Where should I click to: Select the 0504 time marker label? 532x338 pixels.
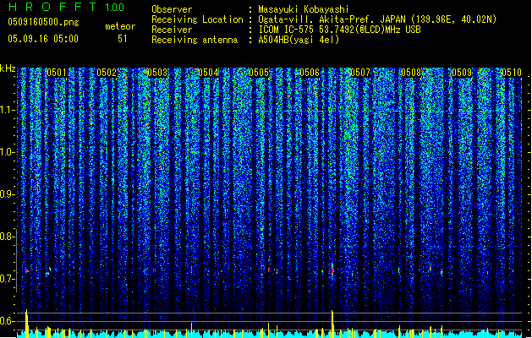click(x=208, y=73)
